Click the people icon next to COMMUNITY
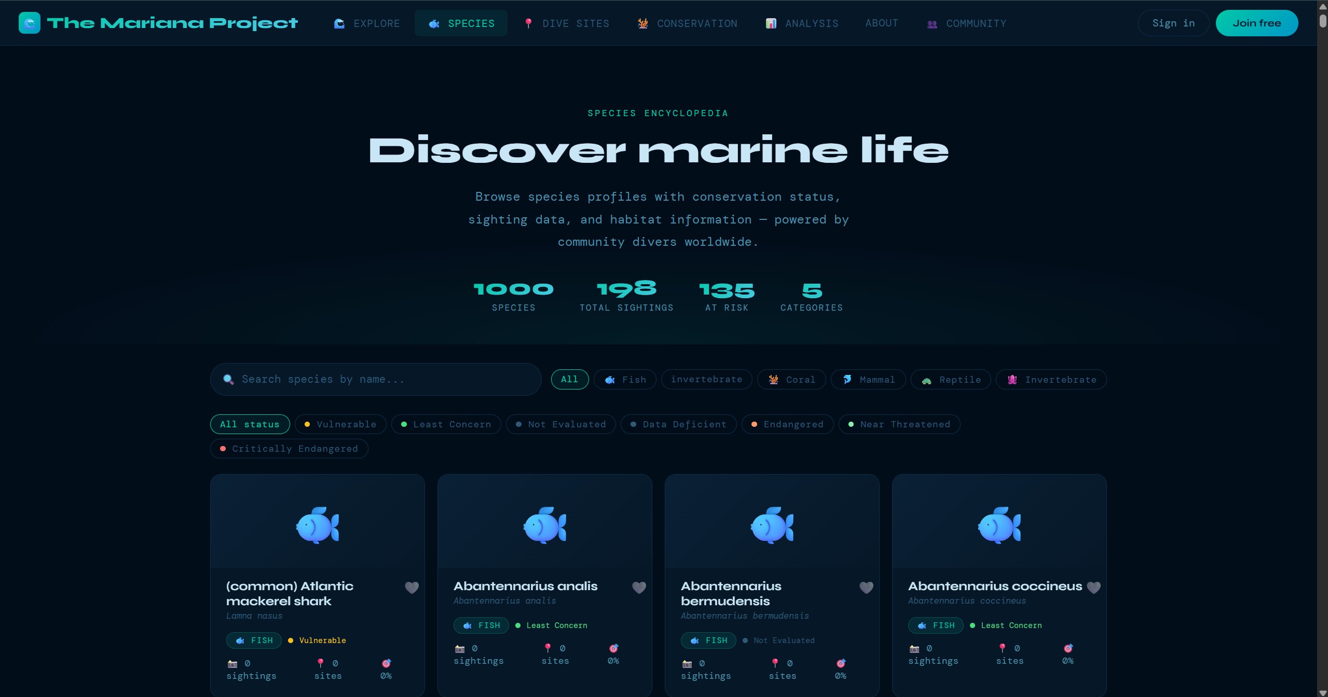The width and height of the screenshot is (1328, 697). (931, 24)
